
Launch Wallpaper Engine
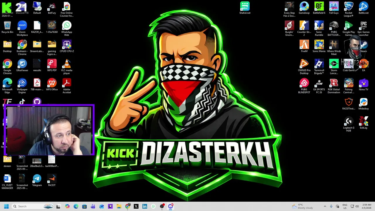(22, 86)
